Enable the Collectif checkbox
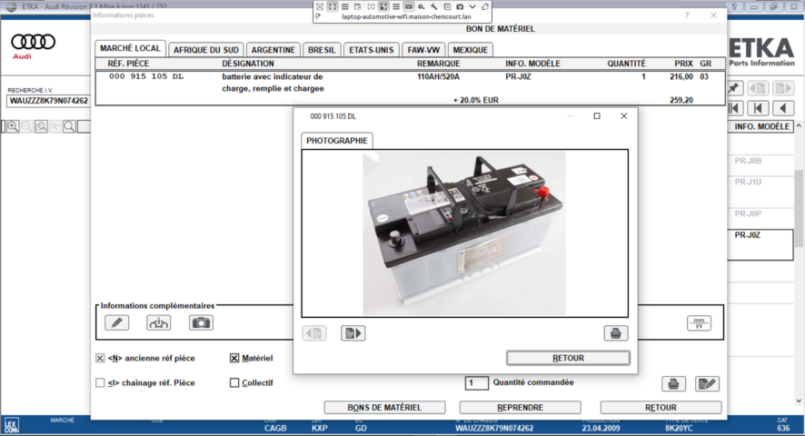The image size is (805, 436). pos(234,382)
